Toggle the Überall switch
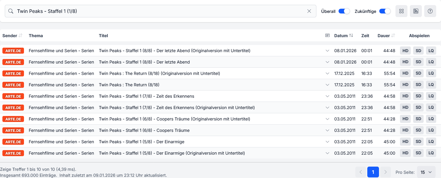This screenshot has width=441, height=178. coord(344,11)
